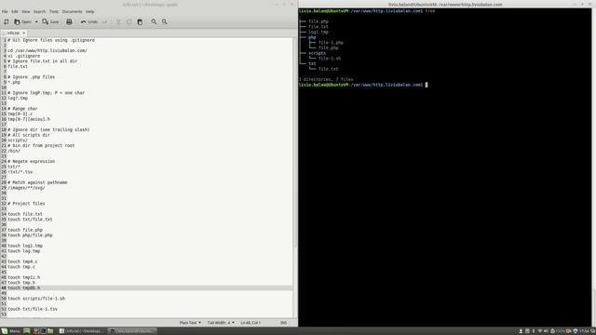This screenshot has height=335, width=596.
Task: Click '3 directories, 7 files' terminal line
Action: pos(326,79)
